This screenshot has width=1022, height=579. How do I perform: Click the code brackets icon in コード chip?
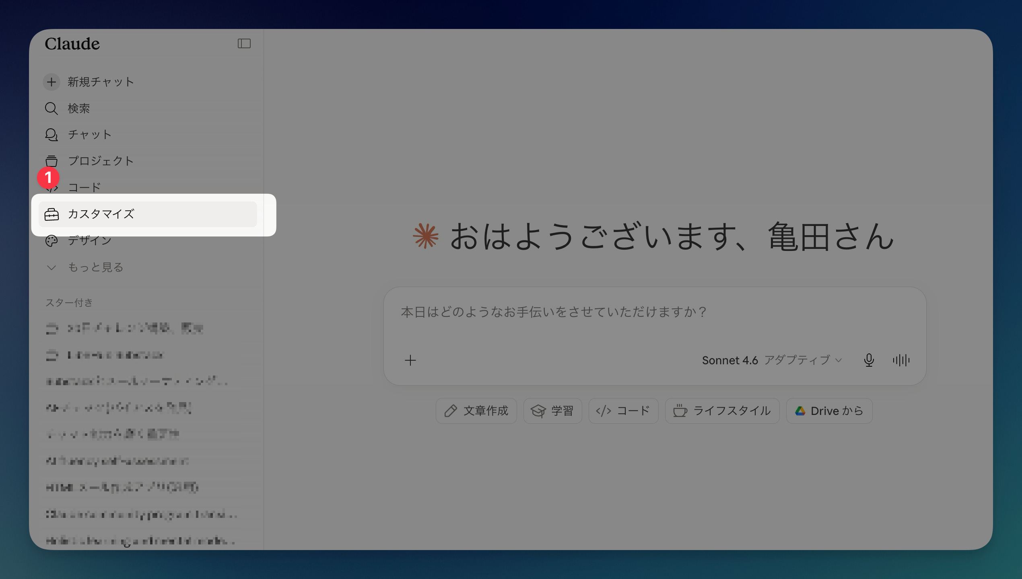click(x=604, y=411)
